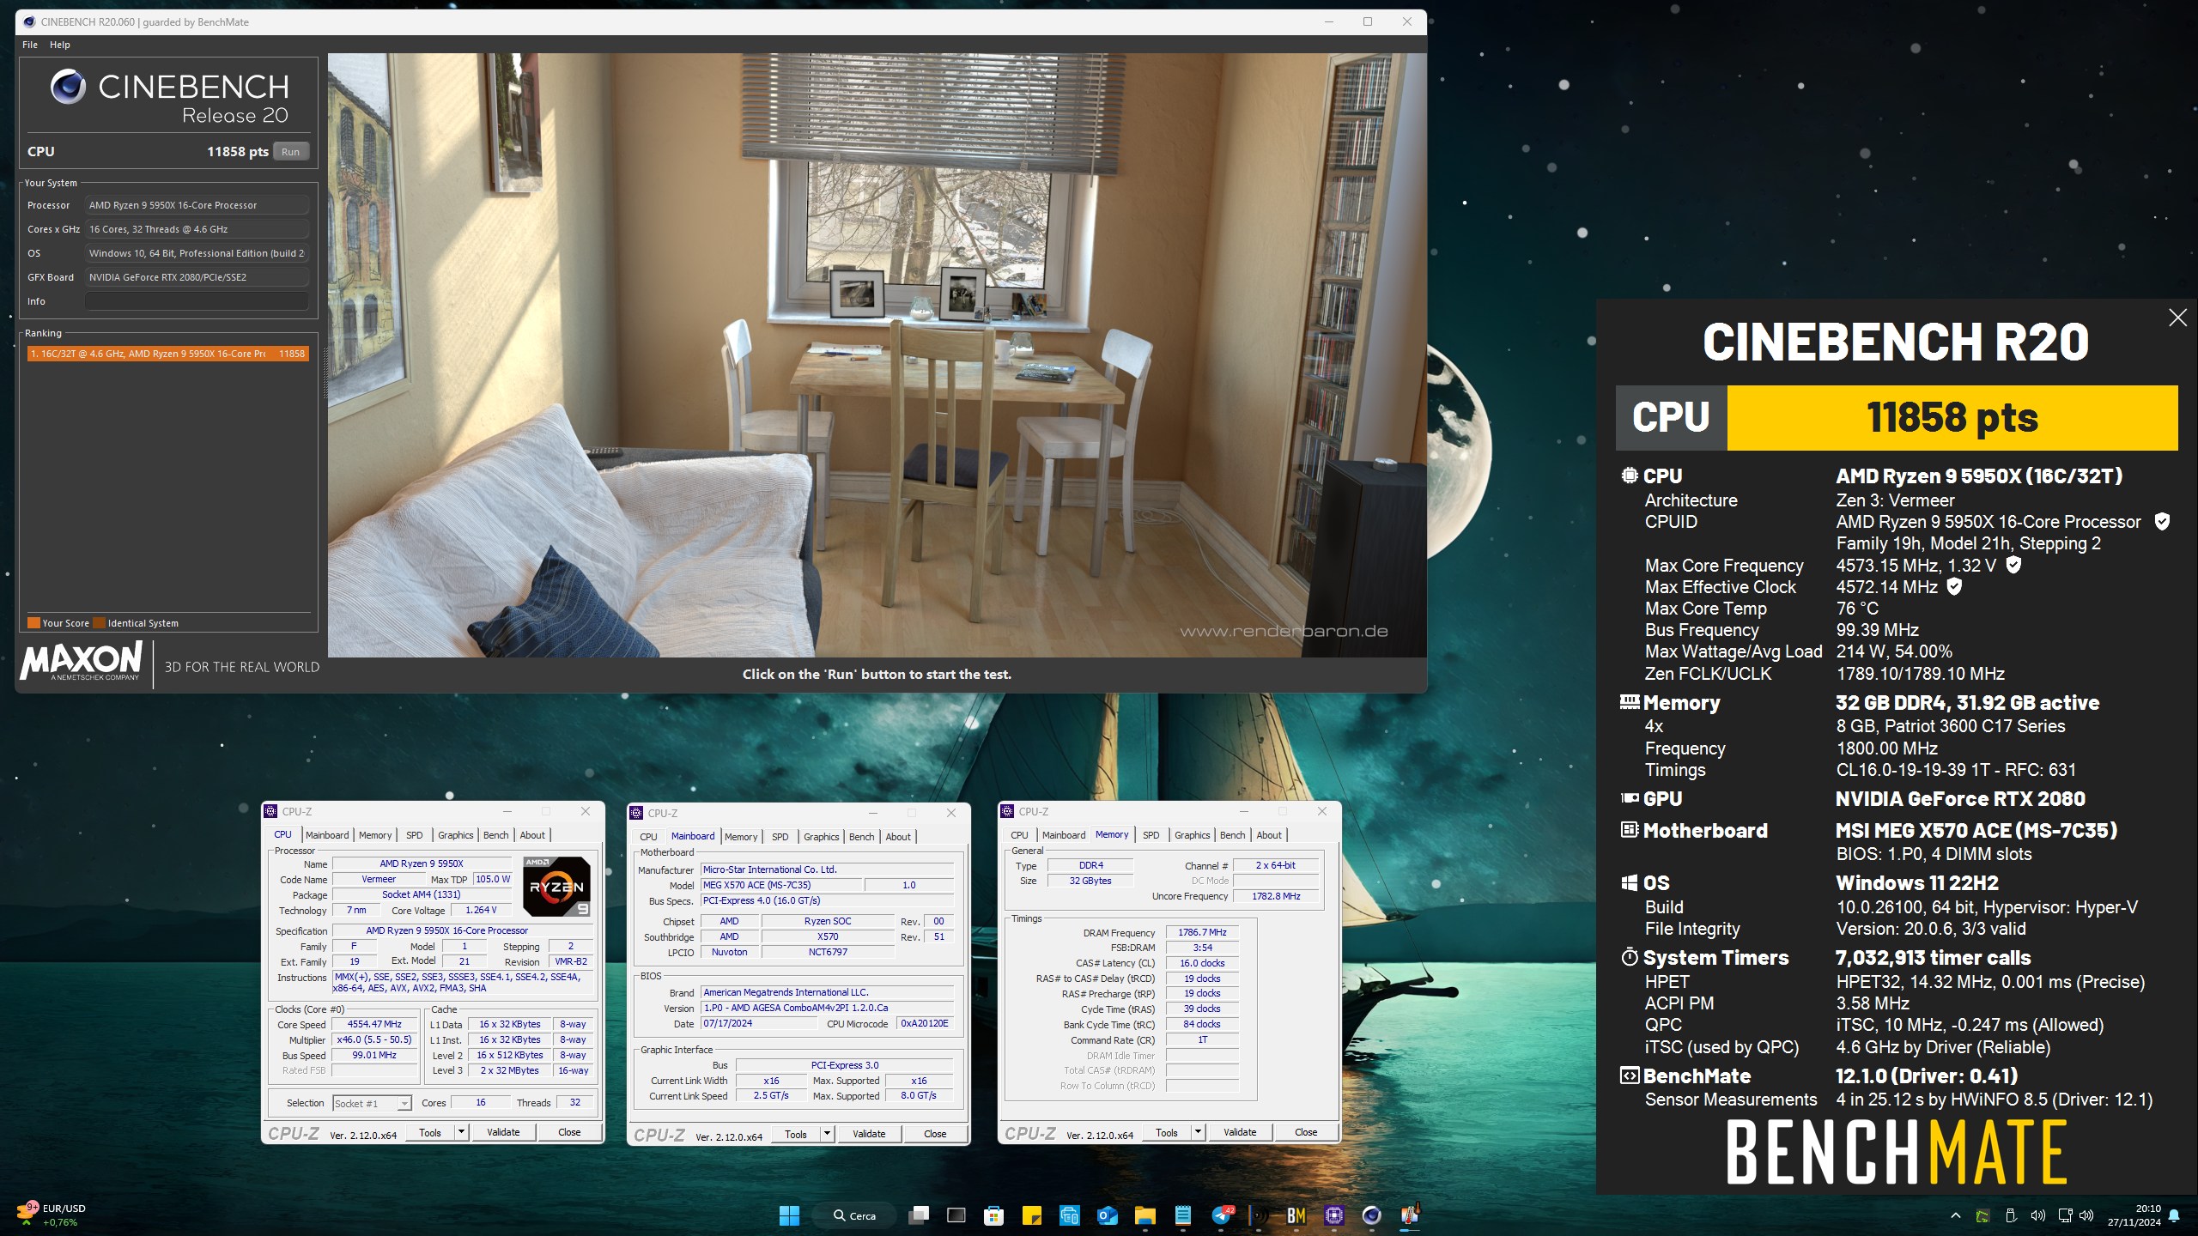Viewport: 2198px width, 1236px height.
Task: Click the USB safely remove tray icon
Action: tap(2010, 1215)
